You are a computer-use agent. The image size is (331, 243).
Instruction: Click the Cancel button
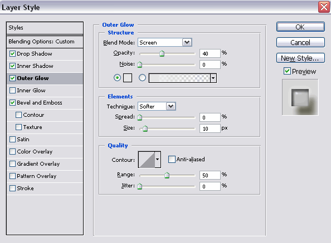click(x=300, y=42)
